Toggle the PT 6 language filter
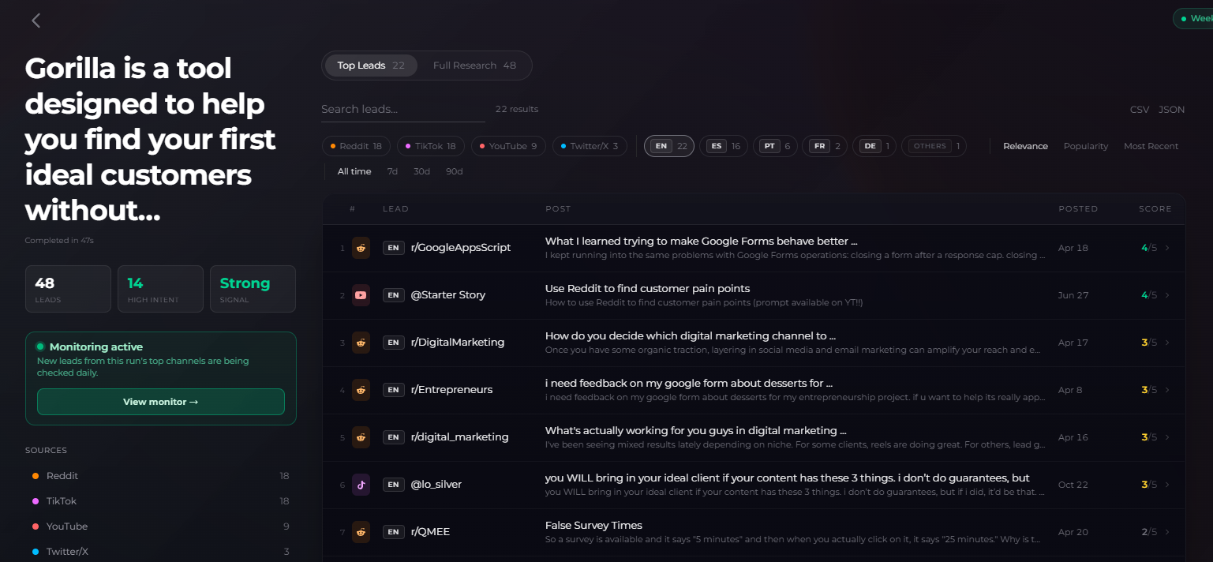Viewport: 1213px width, 562px height. coord(775,146)
